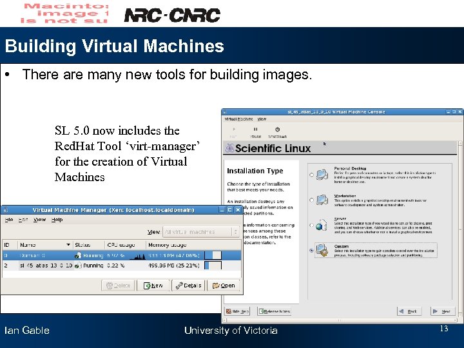Select the Personal Desktop radio button
Viewport: 464px width, 348px height.
pyautogui.click(x=311, y=175)
